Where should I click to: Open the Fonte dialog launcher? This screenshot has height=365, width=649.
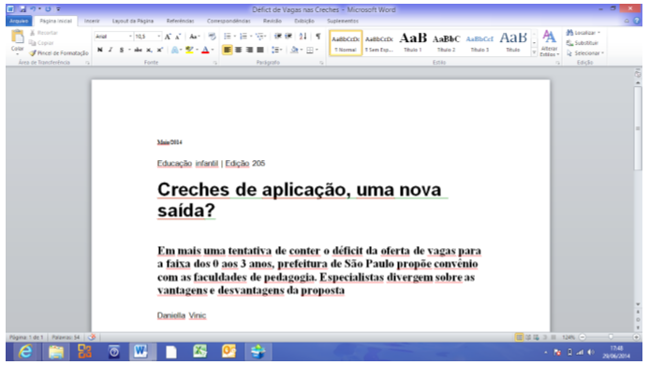pyautogui.click(x=215, y=63)
